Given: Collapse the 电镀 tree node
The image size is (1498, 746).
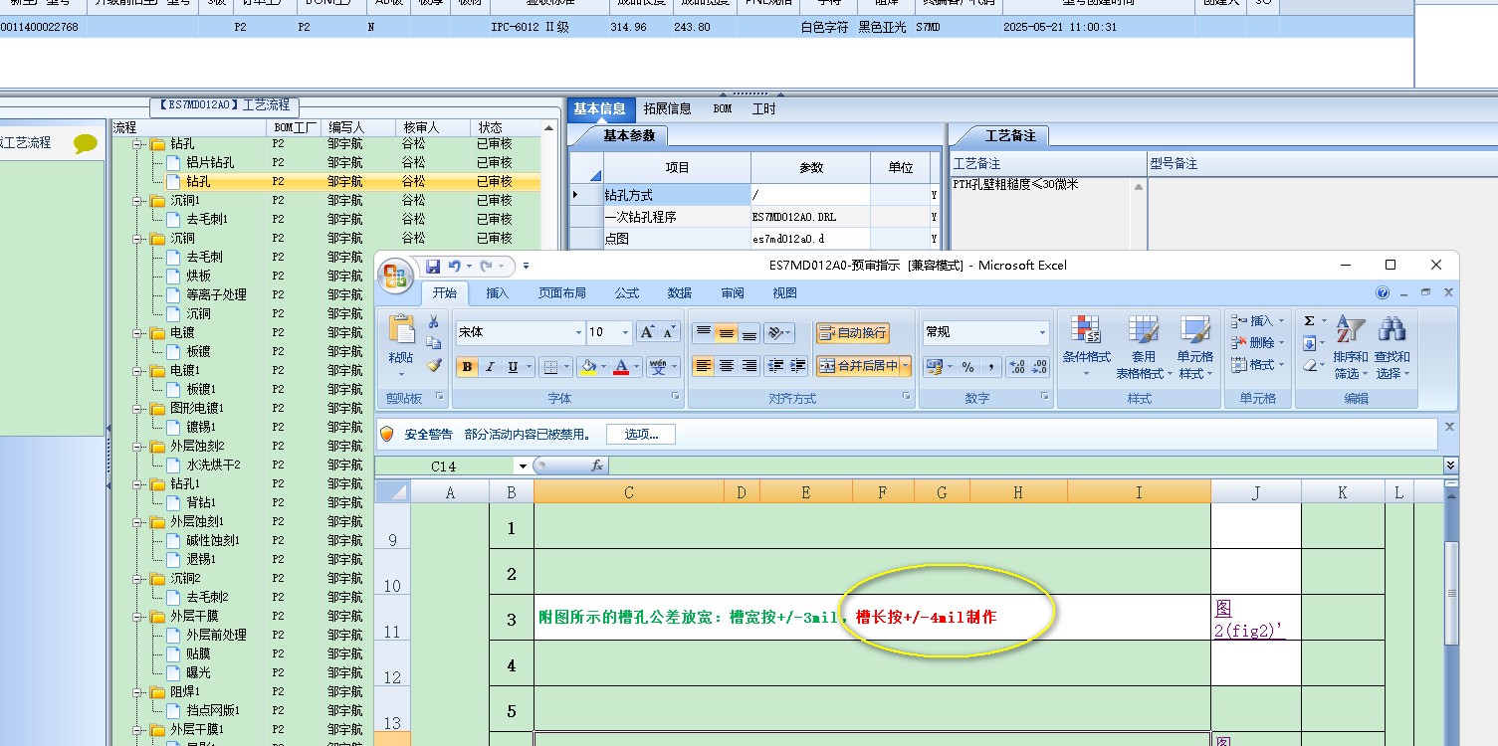Looking at the screenshot, I should (x=137, y=333).
